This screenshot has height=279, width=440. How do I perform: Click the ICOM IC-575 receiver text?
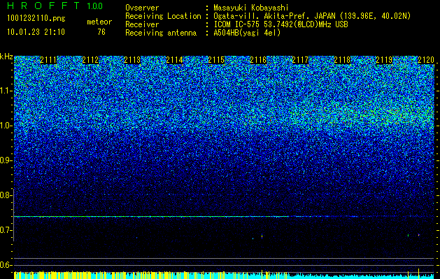pyautogui.click(x=281, y=24)
